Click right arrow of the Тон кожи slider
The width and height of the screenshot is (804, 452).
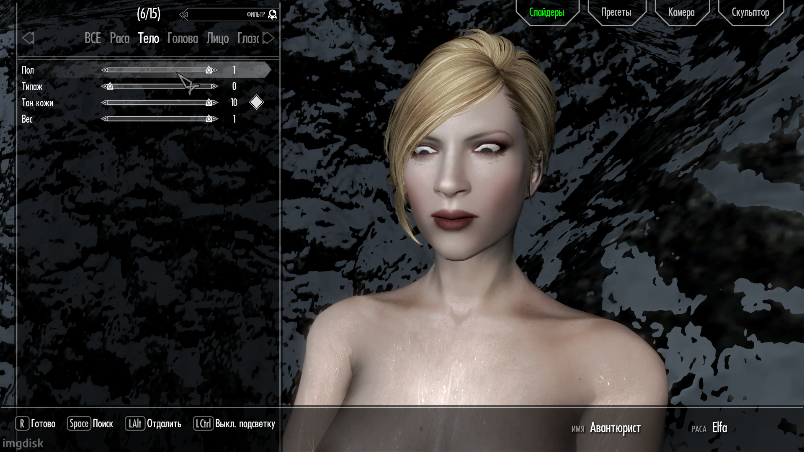click(214, 103)
